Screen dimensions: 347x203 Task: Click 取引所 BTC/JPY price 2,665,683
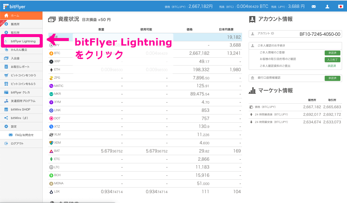(332, 107)
